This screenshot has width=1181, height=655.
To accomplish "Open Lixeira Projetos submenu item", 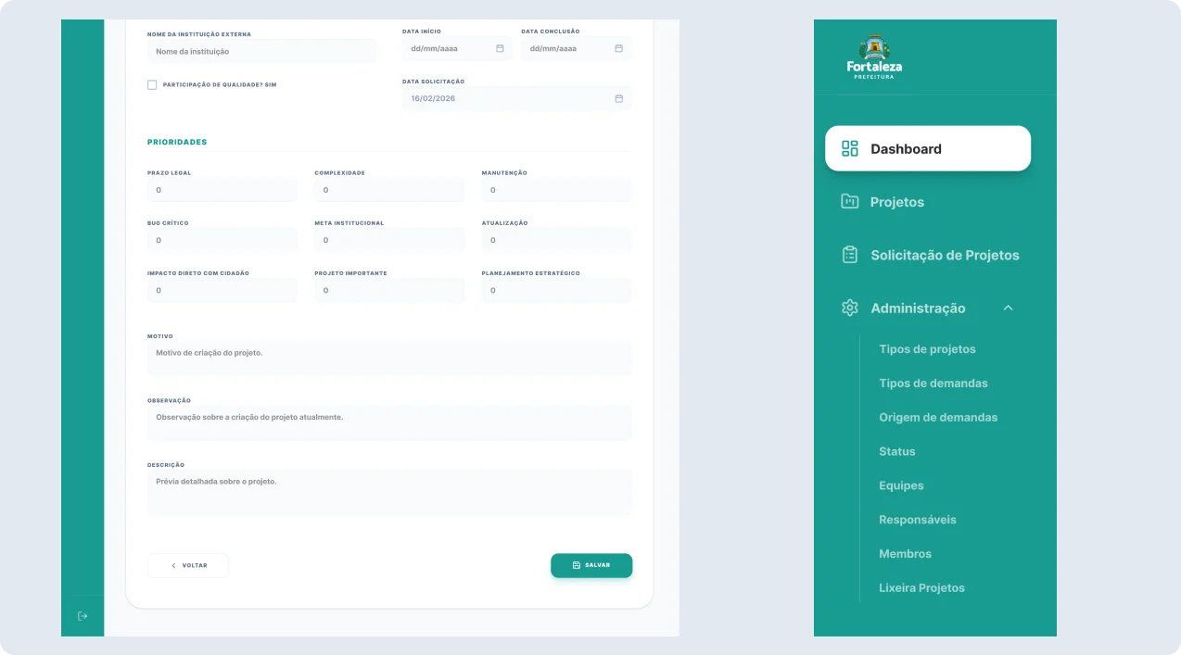I will (x=921, y=588).
